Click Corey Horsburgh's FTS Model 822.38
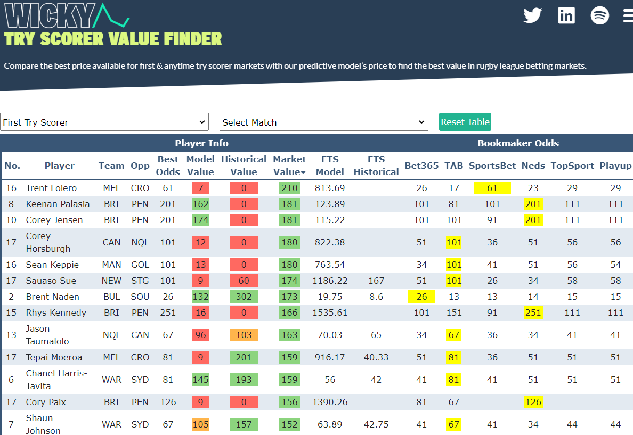Viewport: 633px width, 435px height. (x=330, y=242)
